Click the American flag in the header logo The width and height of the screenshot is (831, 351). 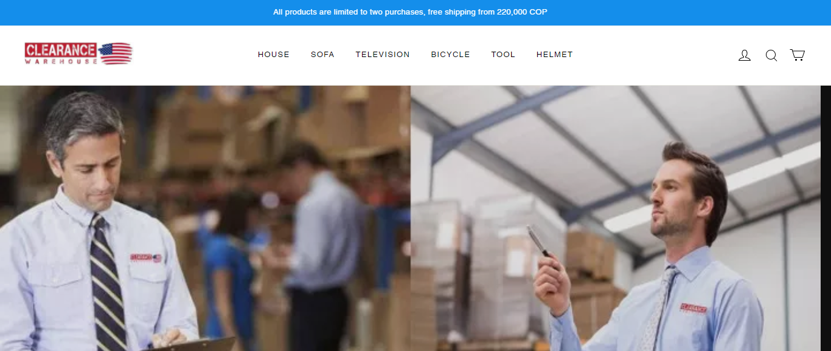(115, 53)
